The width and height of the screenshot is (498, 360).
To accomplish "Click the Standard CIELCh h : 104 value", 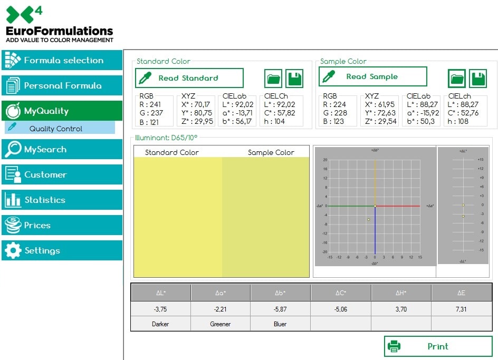I will click(274, 121).
